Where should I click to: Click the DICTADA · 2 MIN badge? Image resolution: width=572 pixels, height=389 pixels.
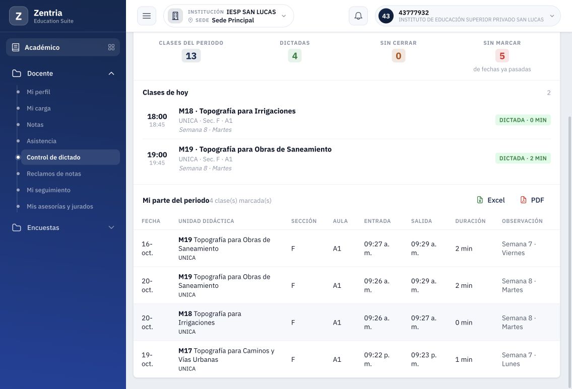tap(523, 159)
